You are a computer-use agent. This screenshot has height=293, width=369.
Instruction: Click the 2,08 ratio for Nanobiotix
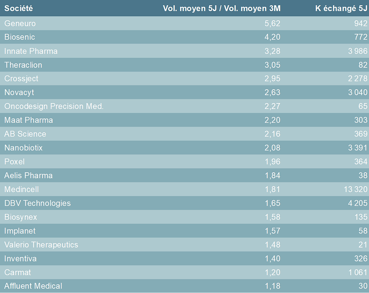click(x=273, y=148)
